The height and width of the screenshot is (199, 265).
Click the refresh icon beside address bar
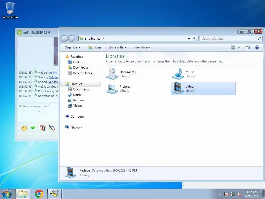[195, 39]
